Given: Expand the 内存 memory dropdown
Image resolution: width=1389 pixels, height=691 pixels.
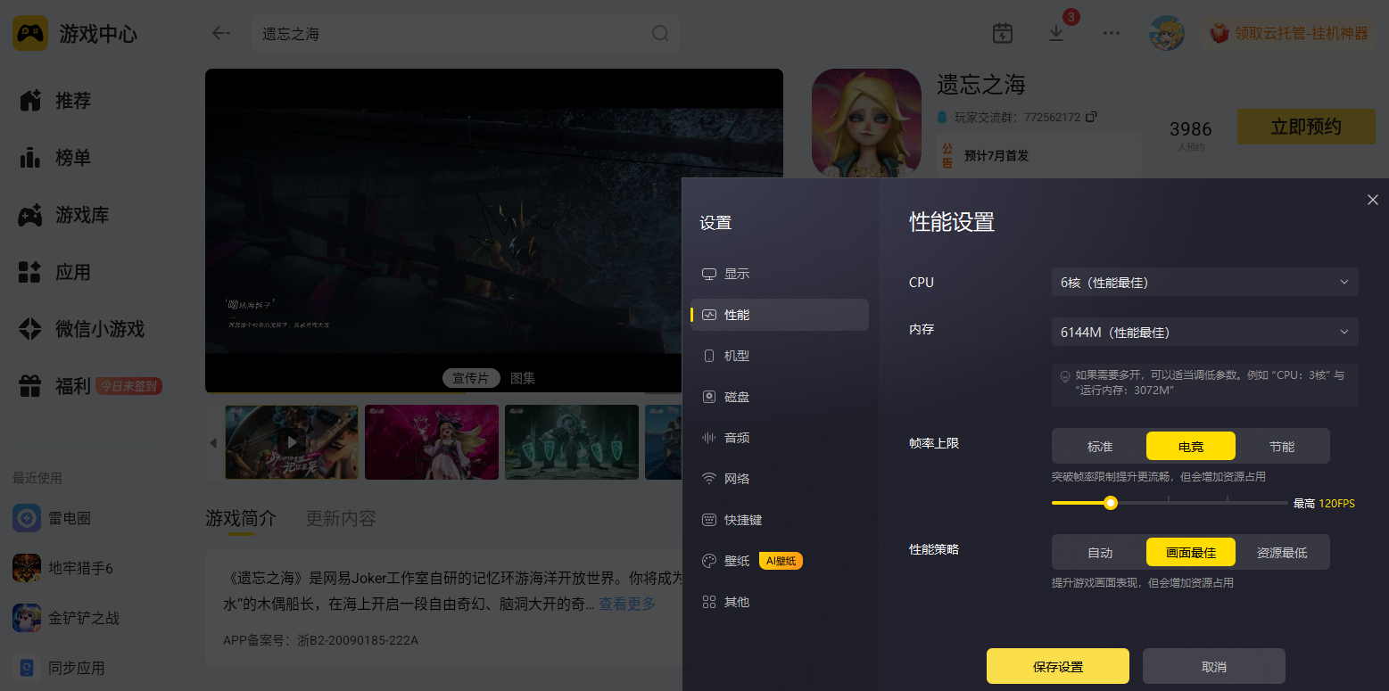Looking at the screenshot, I should tap(1204, 332).
